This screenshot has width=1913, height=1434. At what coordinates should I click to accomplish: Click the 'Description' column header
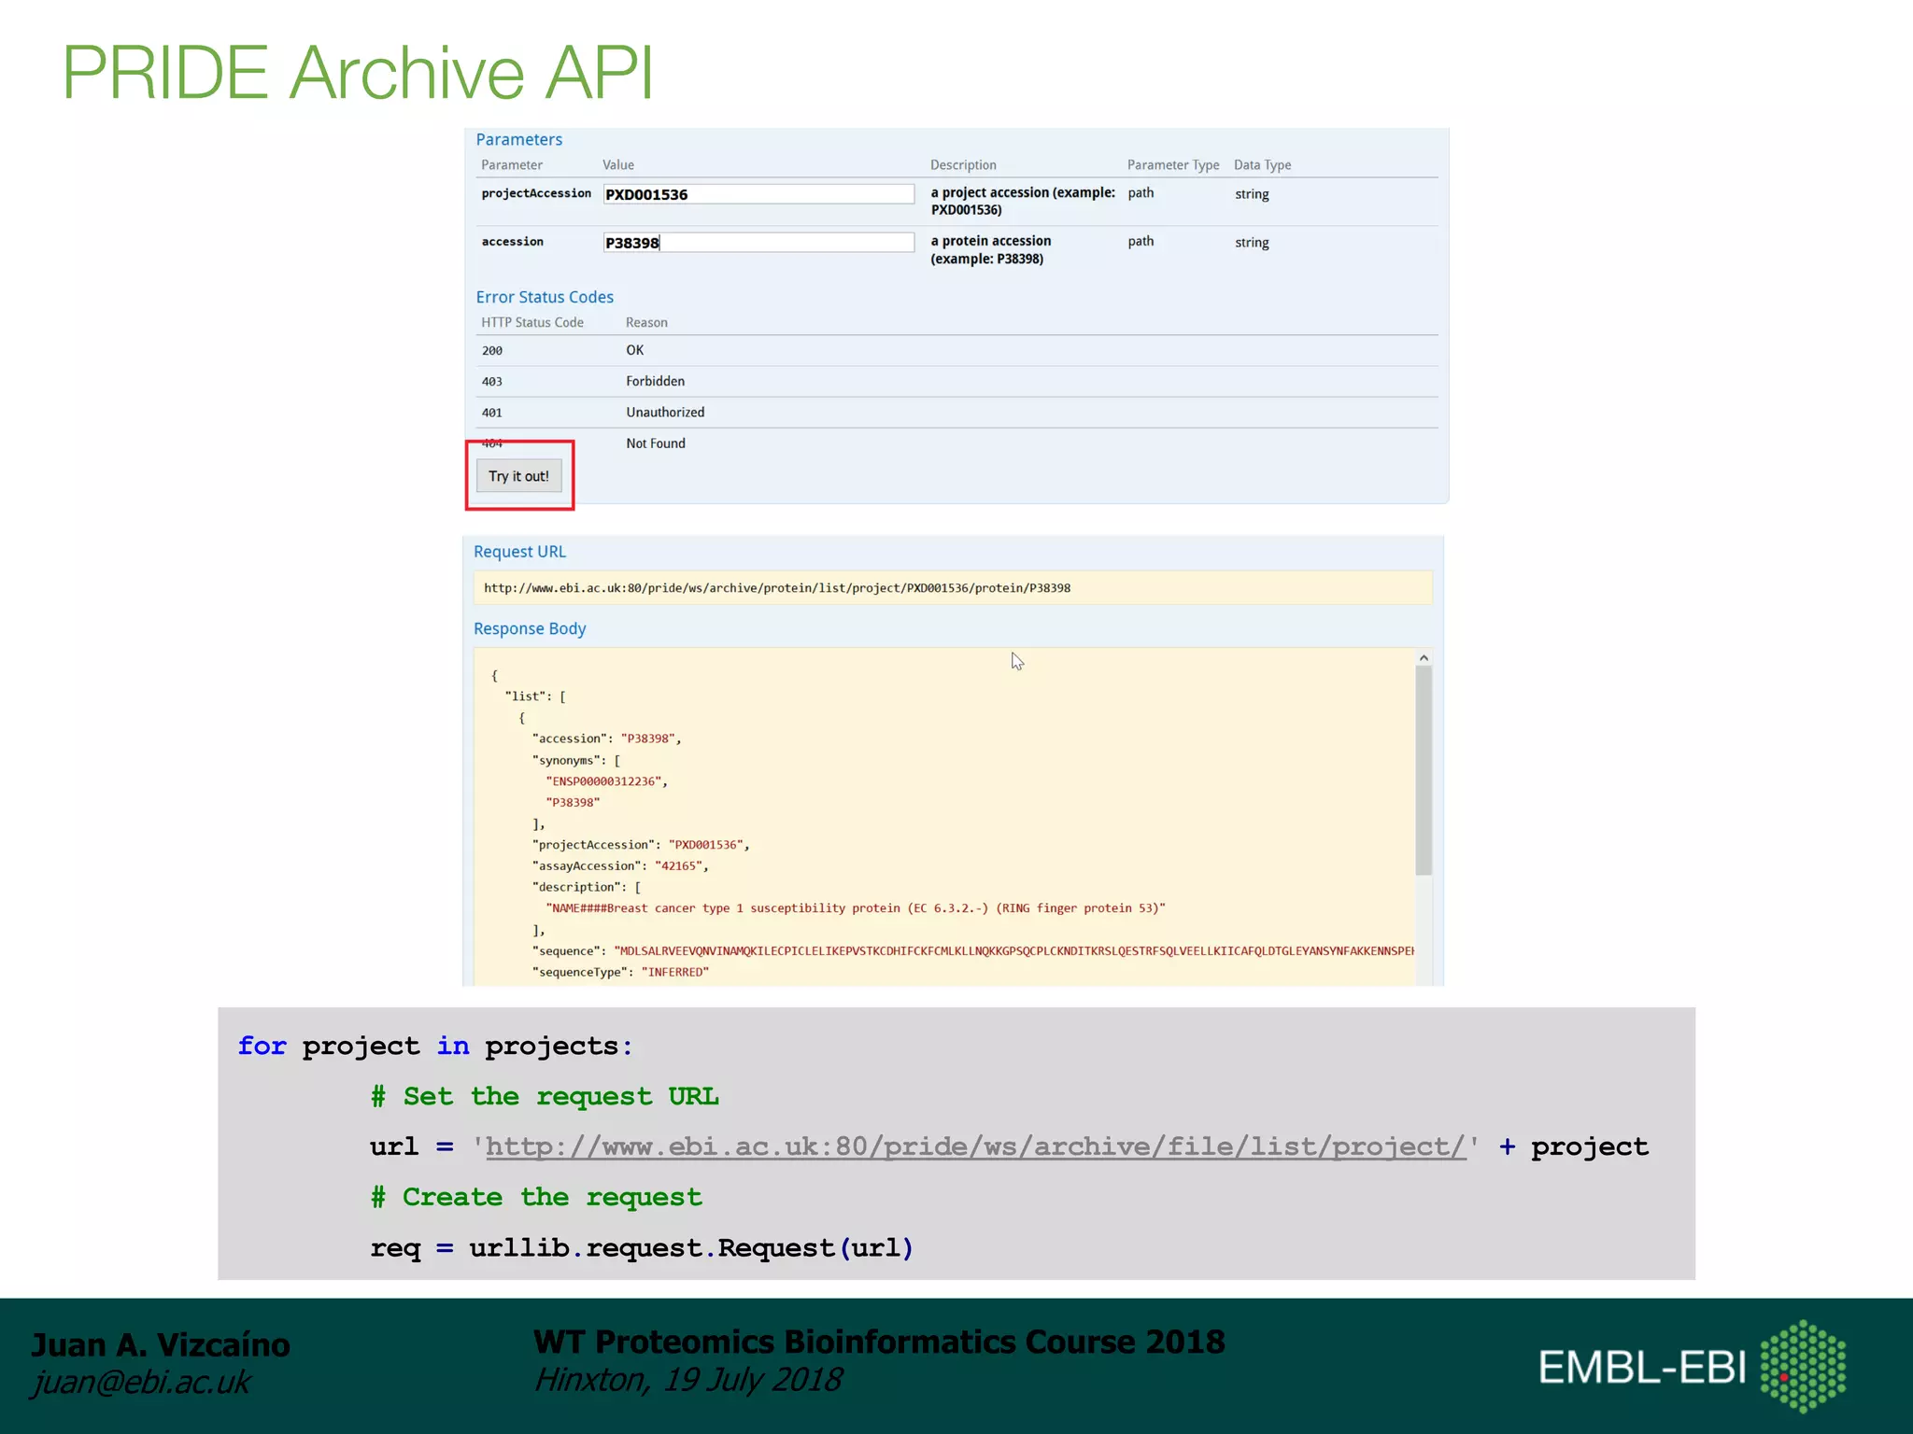[x=963, y=165]
